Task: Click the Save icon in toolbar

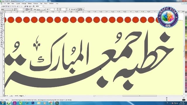Action: [6, 6]
